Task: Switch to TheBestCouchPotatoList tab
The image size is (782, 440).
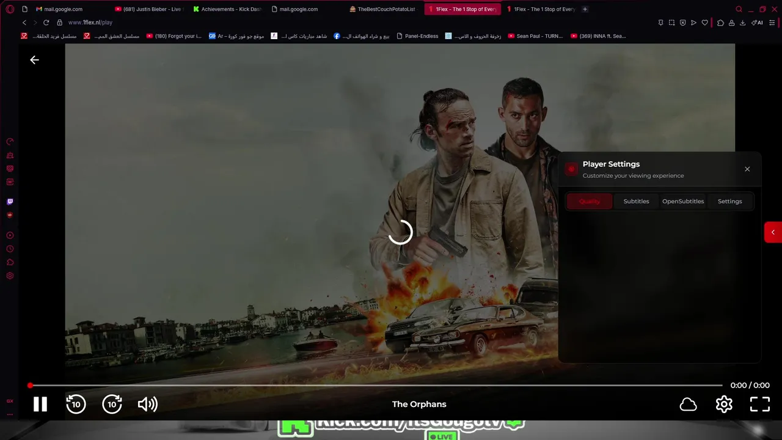Action: click(x=384, y=9)
